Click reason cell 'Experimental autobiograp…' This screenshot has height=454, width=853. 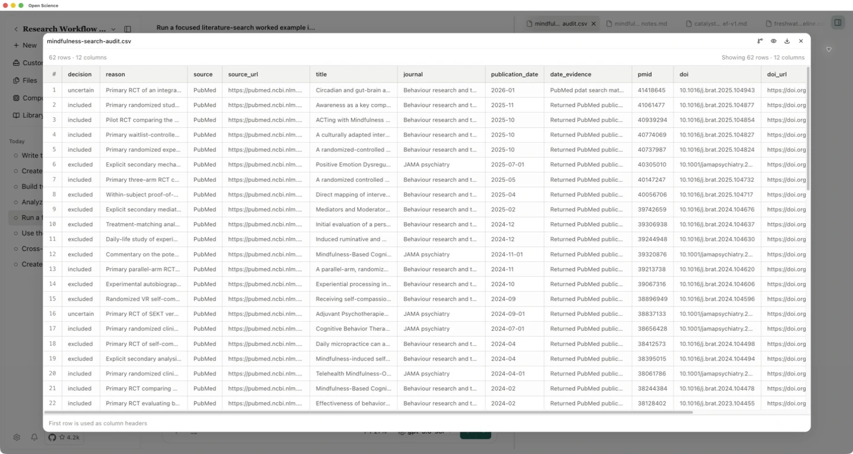pos(143,284)
